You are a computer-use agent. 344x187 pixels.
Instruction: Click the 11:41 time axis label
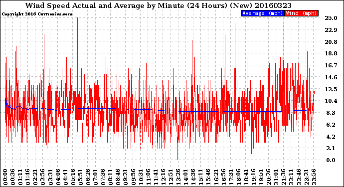pyautogui.click(x=156, y=177)
